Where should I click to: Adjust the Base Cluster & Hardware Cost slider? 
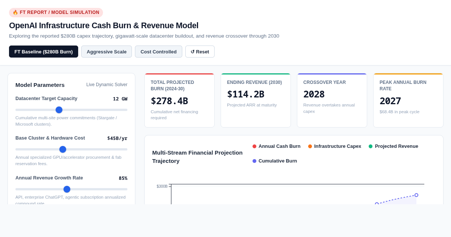pyautogui.click(x=71, y=149)
